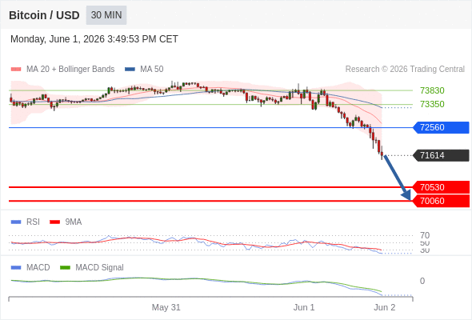Click the MACD legend label

coord(38,268)
